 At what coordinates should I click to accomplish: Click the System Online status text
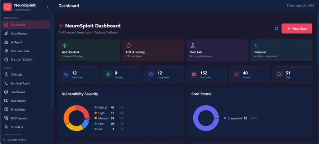coord(17,140)
